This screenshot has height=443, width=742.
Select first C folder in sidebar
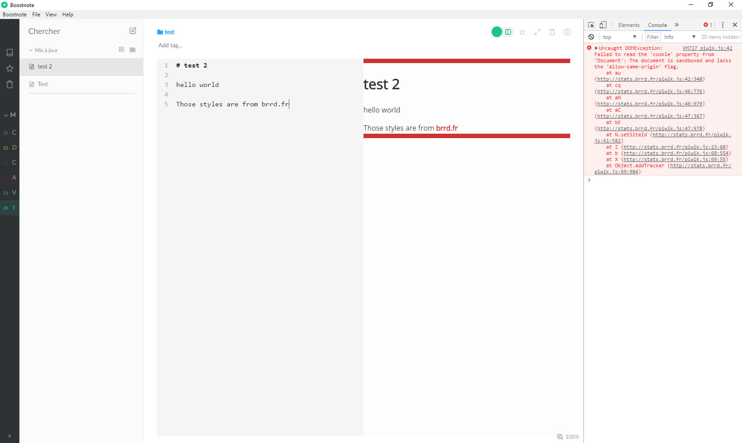10,132
